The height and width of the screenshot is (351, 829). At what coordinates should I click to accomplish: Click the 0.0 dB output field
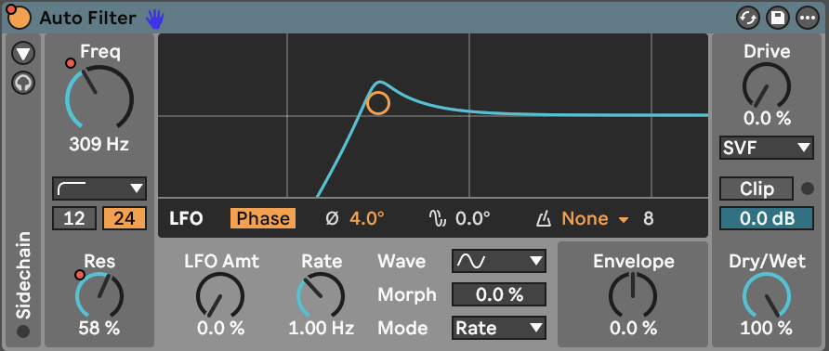766,218
